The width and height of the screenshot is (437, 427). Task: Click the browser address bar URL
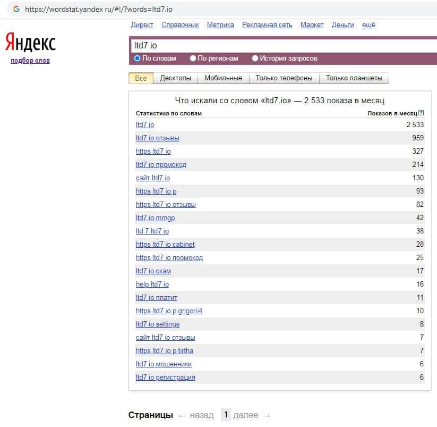pyautogui.click(x=99, y=9)
